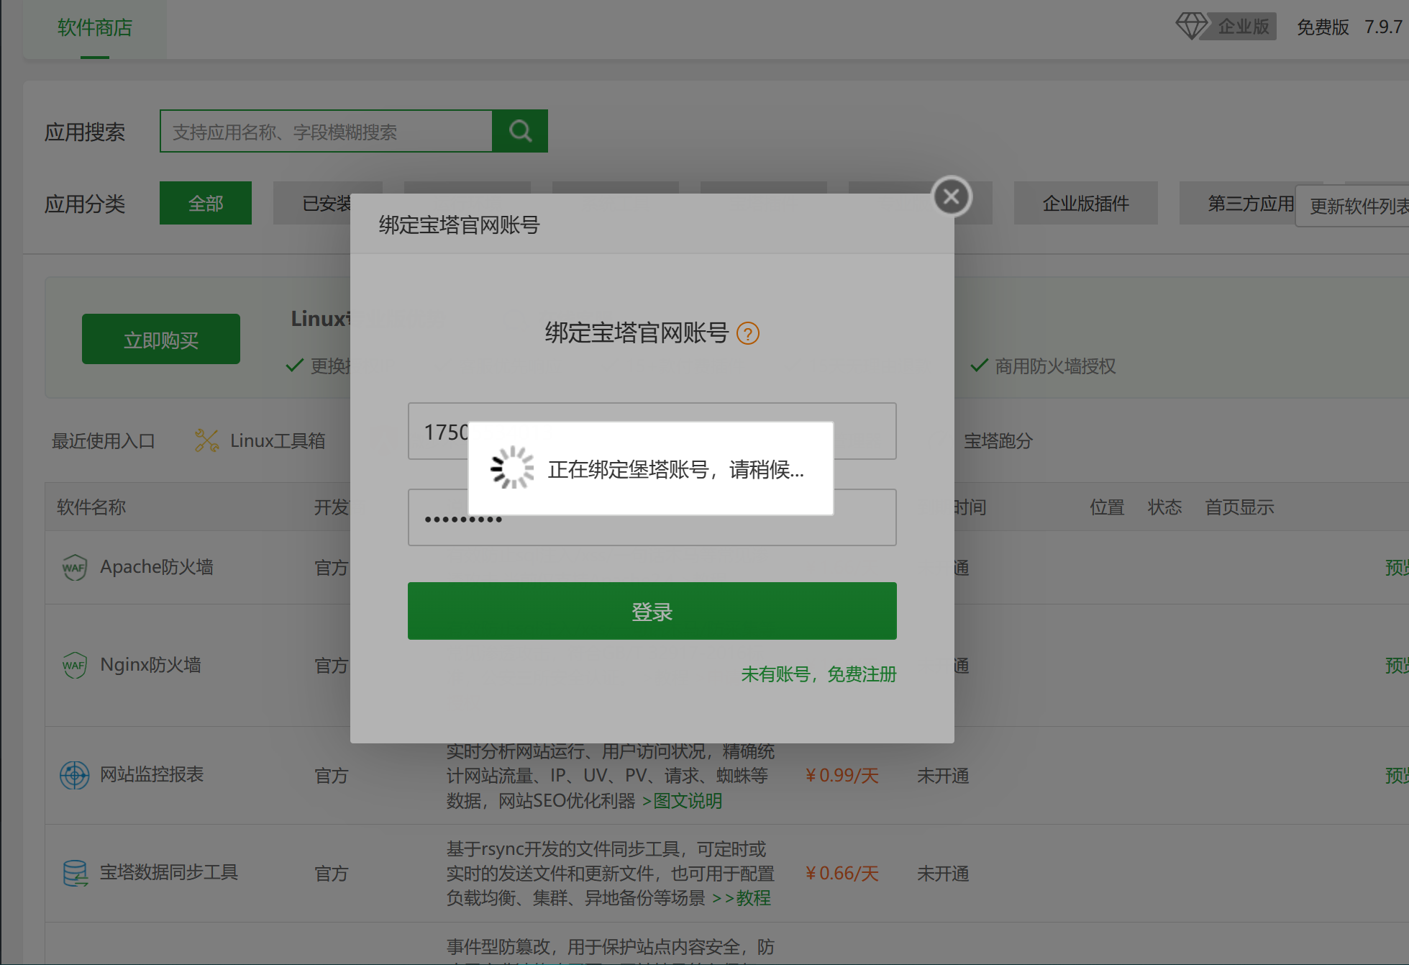
Task: Click the Nginx防火墙 software name
Action: (150, 664)
